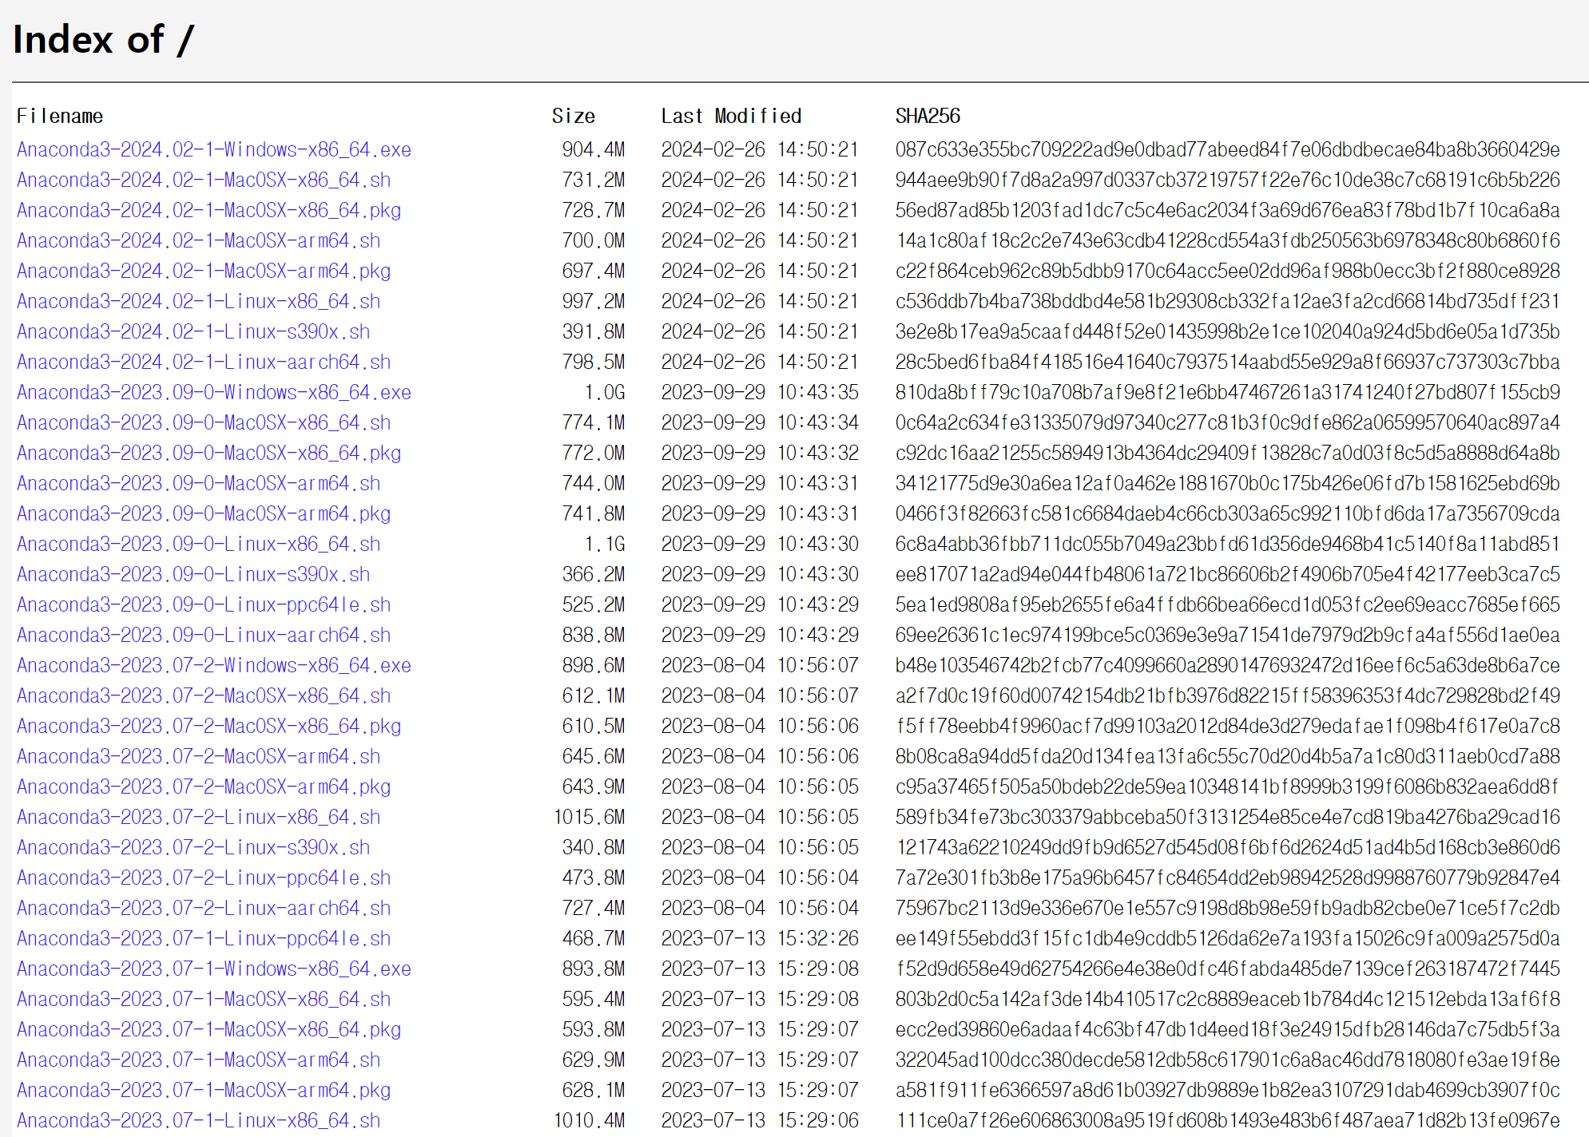This screenshot has width=1589, height=1137.
Task: Download Anaconda3-2023.07-1-Windows-x86_64.exe installer
Action: 213,969
